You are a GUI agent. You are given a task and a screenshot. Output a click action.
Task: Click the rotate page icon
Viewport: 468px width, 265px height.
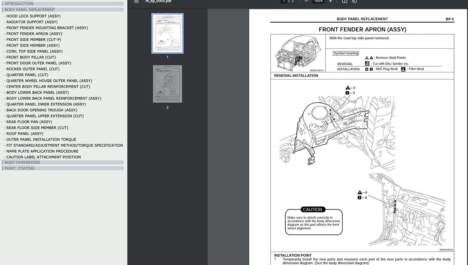pos(354,1)
